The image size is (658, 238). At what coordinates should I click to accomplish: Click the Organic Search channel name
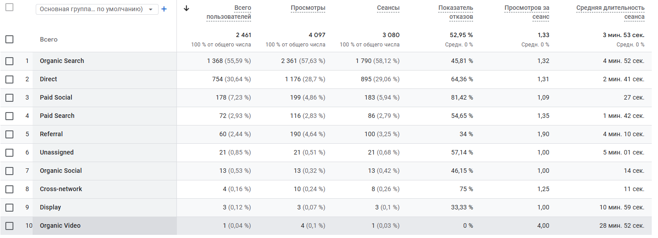pyautogui.click(x=62, y=61)
